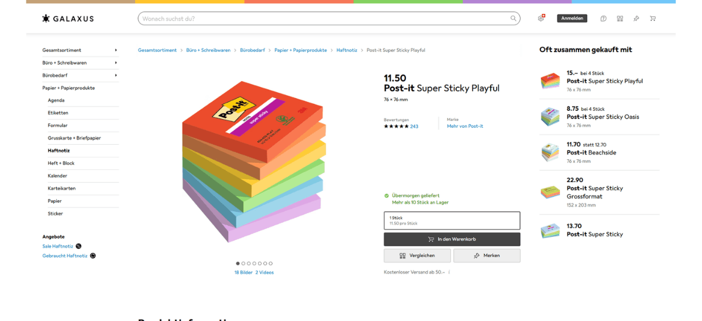702x321 pixels.
Task: Select the fourth image carousel dot
Action: [254, 263]
